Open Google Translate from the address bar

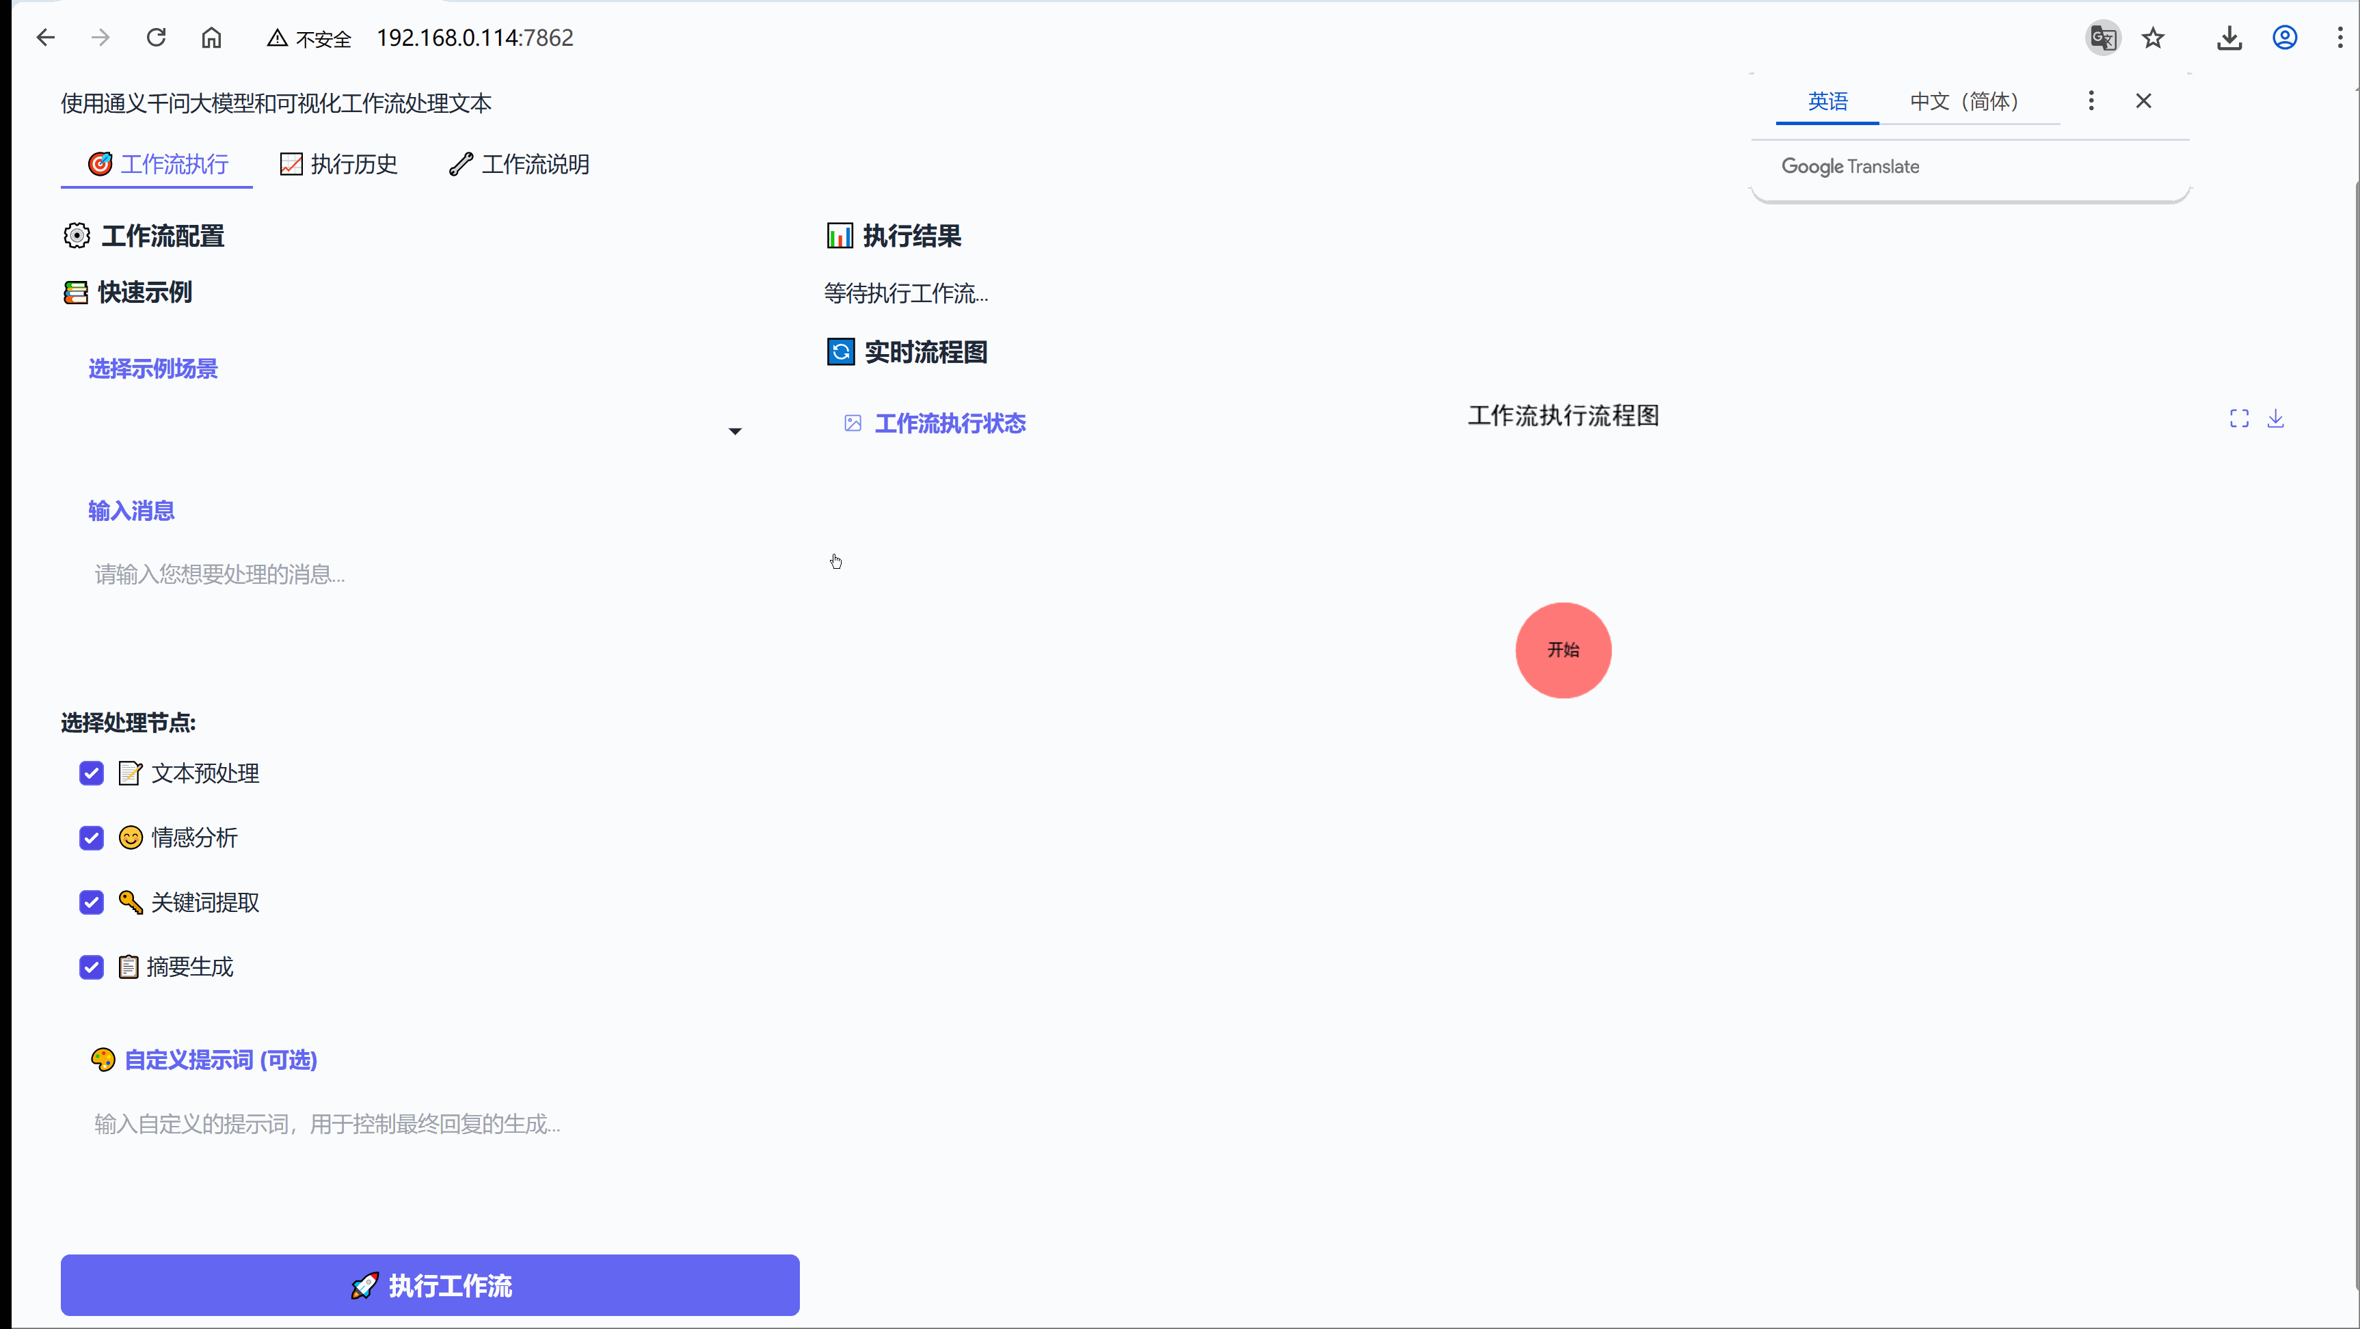(2102, 38)
